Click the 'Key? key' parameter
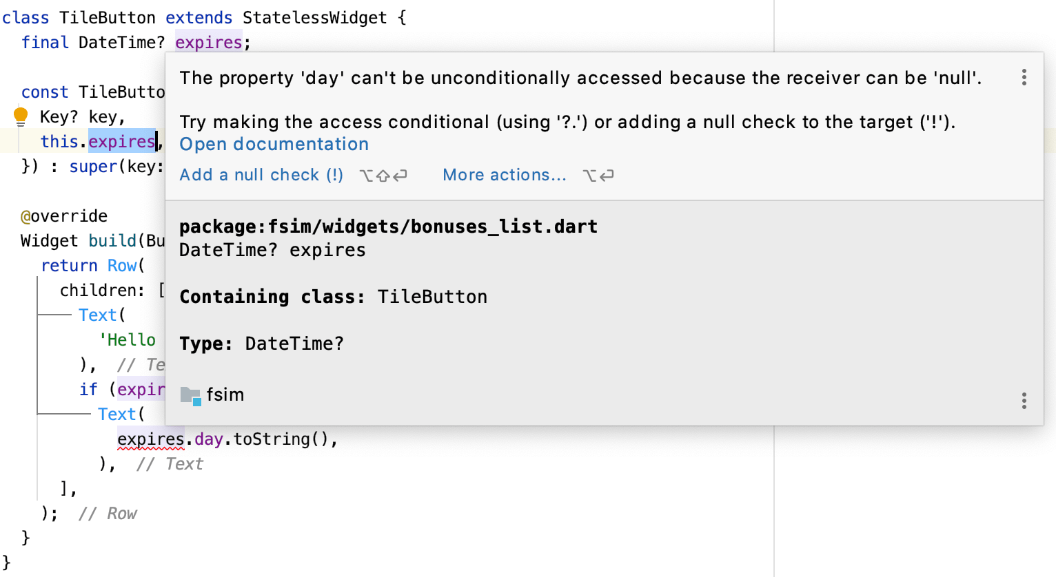 [x=81, y=117]
